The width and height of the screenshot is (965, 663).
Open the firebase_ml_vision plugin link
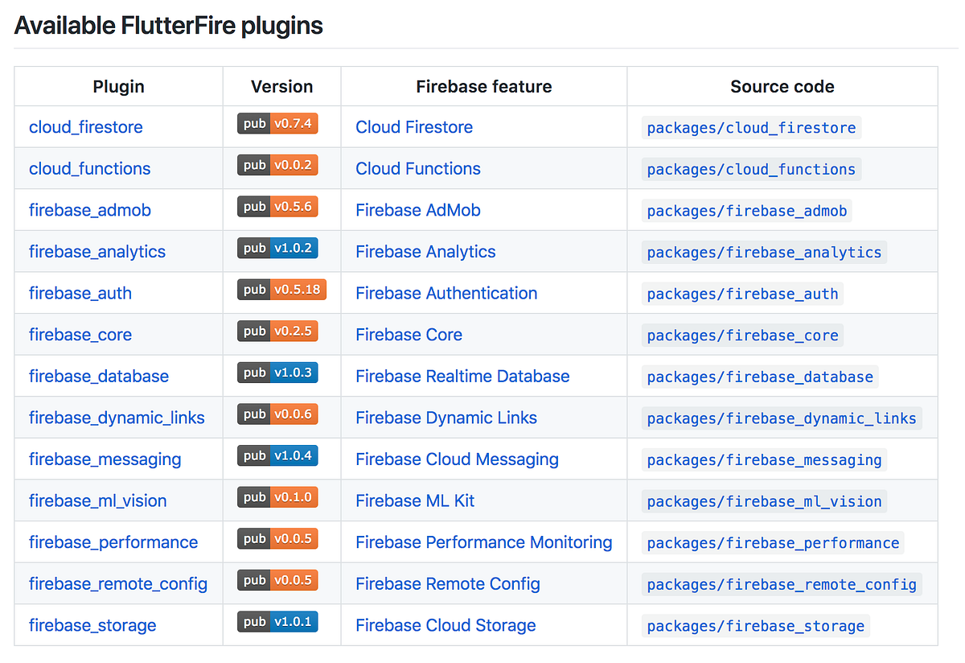(x=96, y=500)
